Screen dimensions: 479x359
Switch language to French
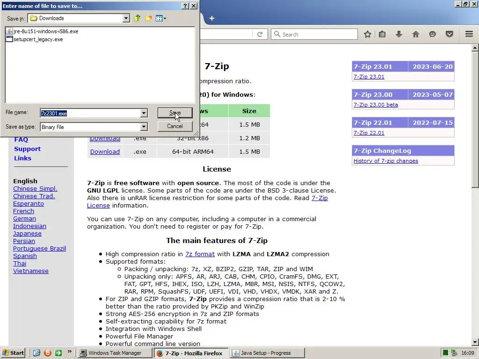click(x=23, y=211)
